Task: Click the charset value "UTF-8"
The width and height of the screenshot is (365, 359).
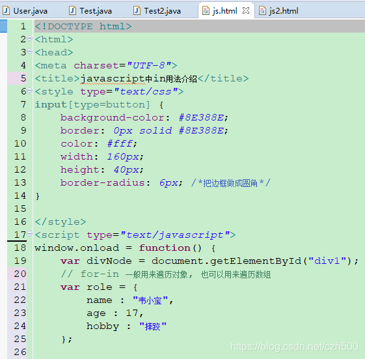Action: (149, 66)
